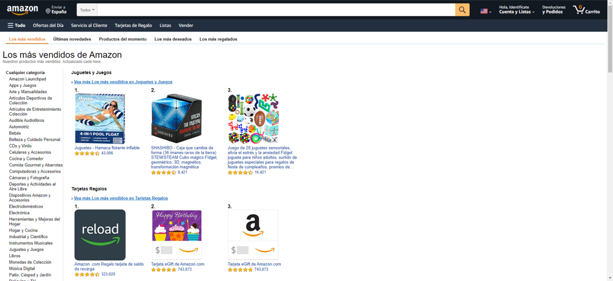613x281 pixels.
Task: Expand the Todos search category dropdown
Action: pyautogui.click(x=87, y=10)
